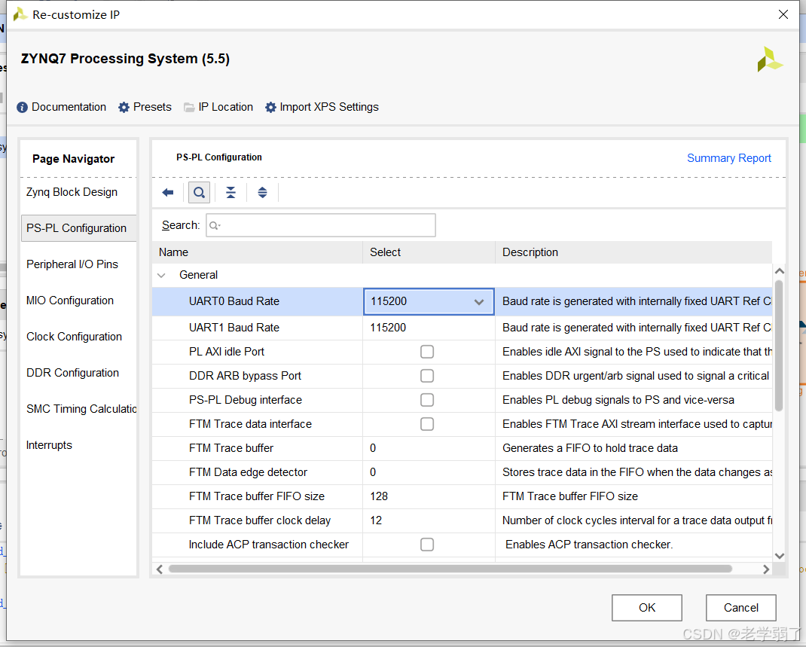Select the UART1 Baud Rate value 115200
806x647 pixels.
(388, 328)
